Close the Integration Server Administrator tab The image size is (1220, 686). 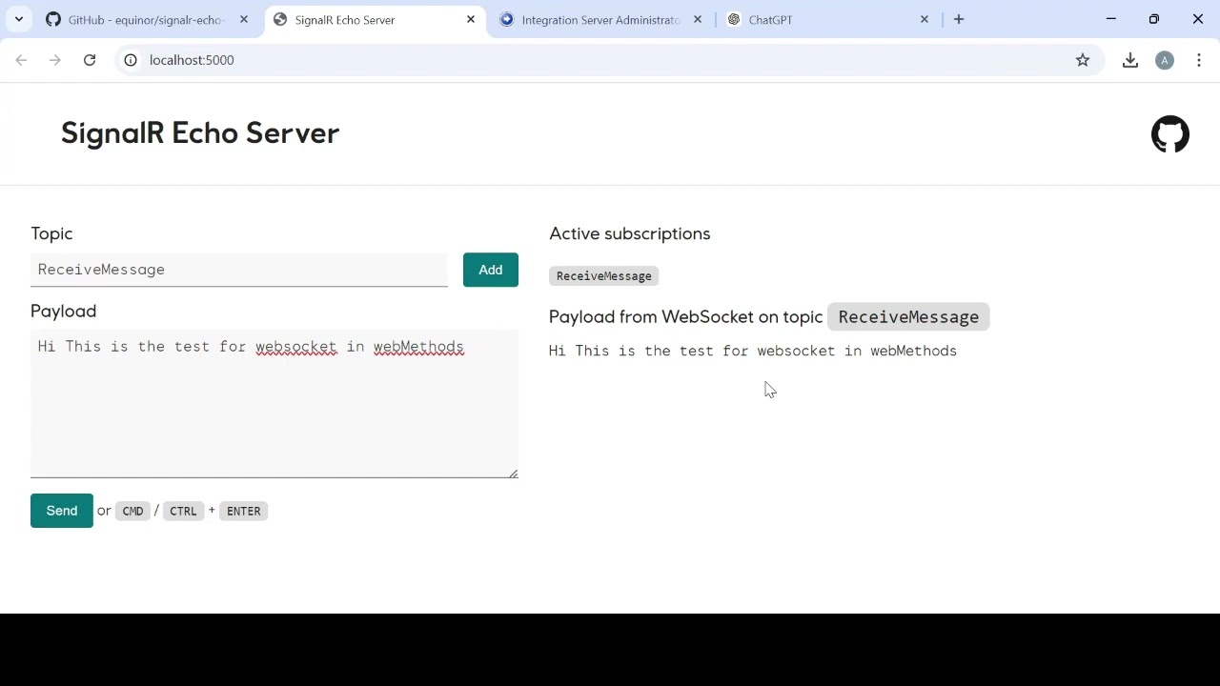coord(698,19)
